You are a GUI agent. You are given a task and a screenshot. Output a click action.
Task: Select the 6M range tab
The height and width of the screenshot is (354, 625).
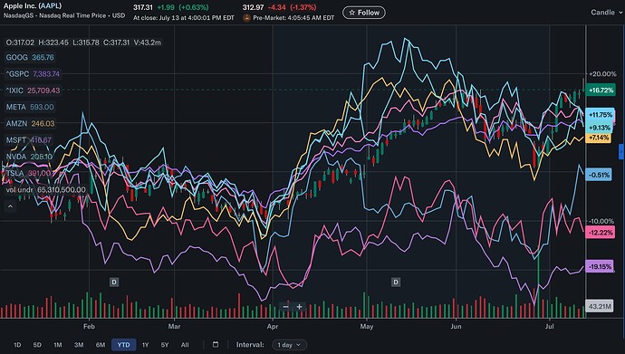click(101, 345)
